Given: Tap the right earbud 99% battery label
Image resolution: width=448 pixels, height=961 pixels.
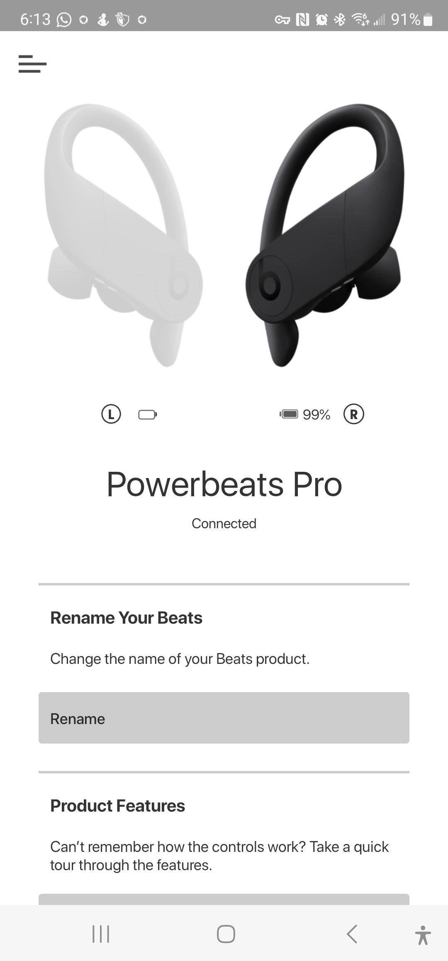Looking at the screenshot, I should coord(317,415).
